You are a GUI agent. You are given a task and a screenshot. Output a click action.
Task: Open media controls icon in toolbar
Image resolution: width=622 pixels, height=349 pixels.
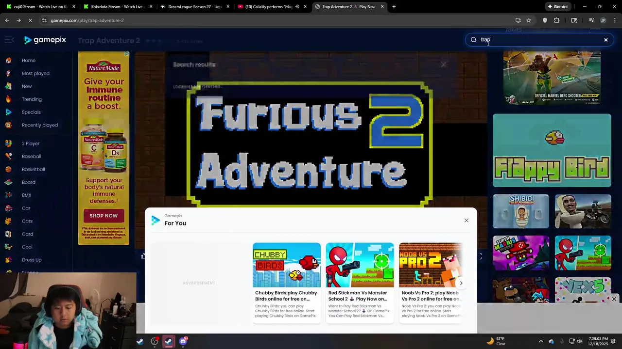(x=591, y=20)
